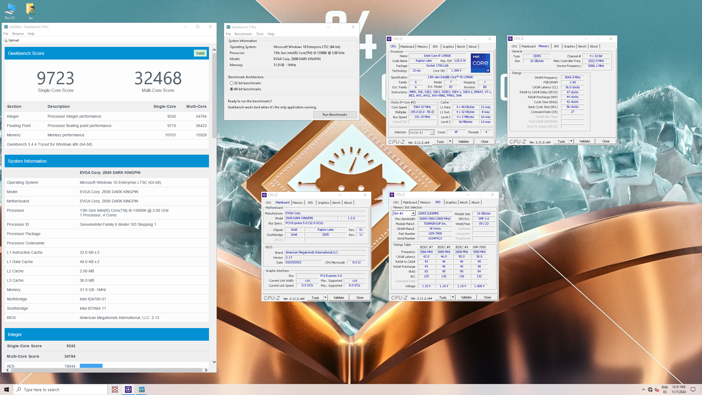Expand Tools dropdown arrow in CPU tab window
The height and width of the screenshot is (395, 702).
pyautogui.click(x=450, y=142)
